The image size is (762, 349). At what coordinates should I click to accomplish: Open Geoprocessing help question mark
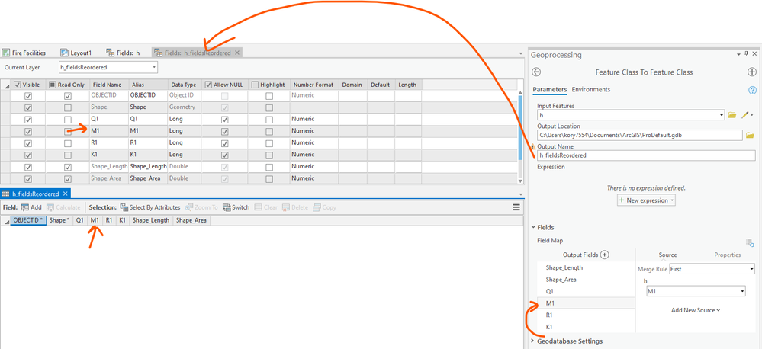point(753,90)
